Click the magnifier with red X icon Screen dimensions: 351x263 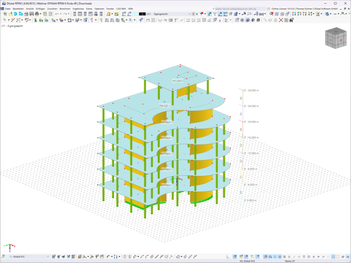pyautogui.click(x=271, y=14)
